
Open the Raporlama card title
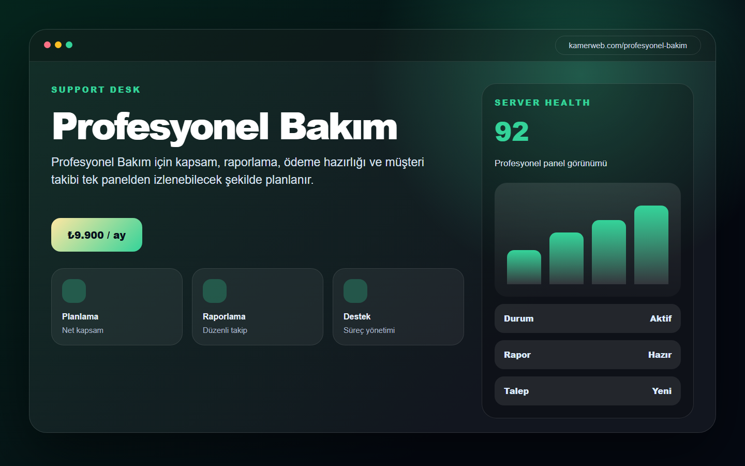224,316
